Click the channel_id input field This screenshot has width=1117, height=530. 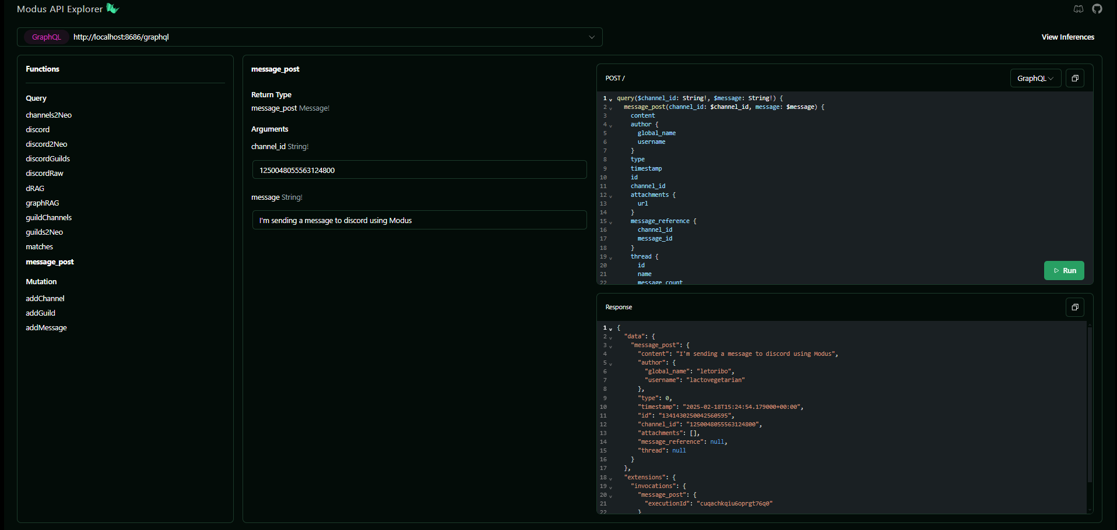click(x=419, y=170)
